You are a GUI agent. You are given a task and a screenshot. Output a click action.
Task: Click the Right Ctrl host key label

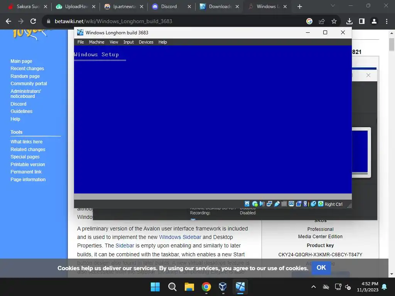(x=333, y=204)
